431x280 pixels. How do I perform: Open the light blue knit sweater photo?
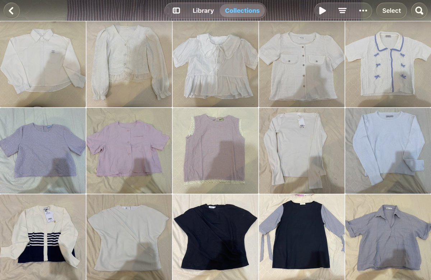point(388,151)
